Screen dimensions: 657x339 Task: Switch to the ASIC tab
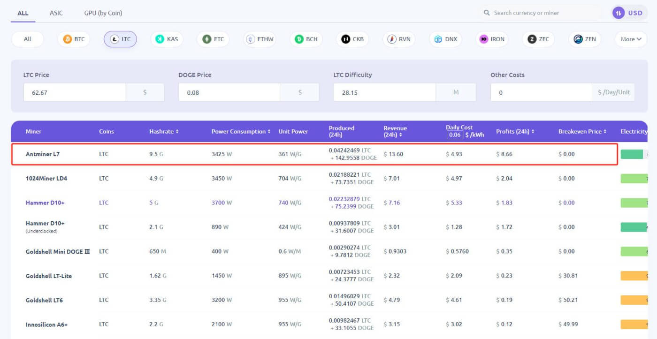(x=56, y=13)
